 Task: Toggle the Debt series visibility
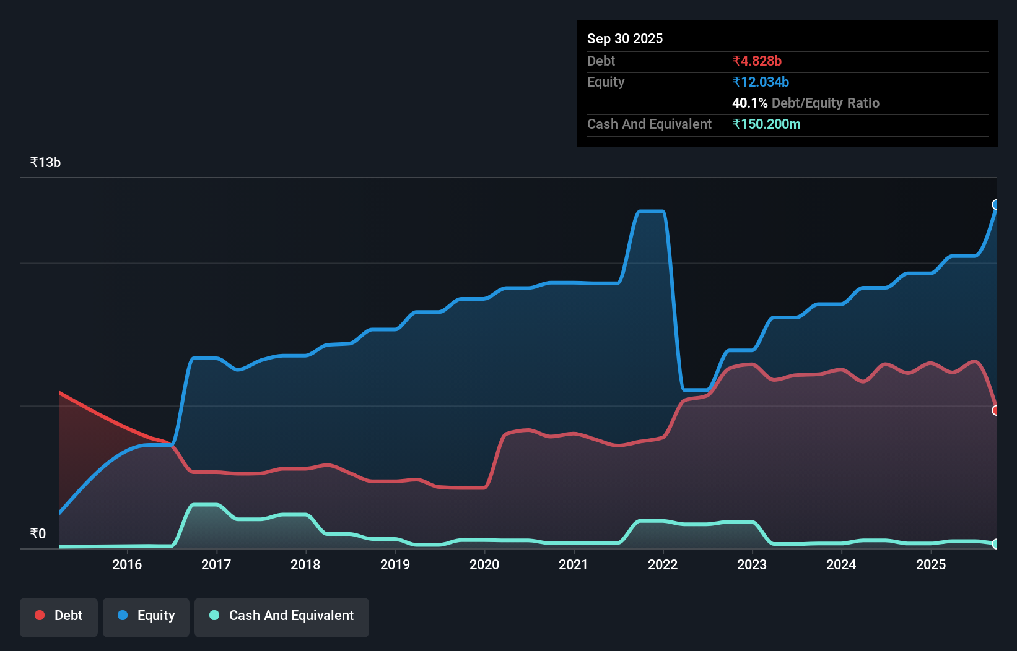coord(59,616)
